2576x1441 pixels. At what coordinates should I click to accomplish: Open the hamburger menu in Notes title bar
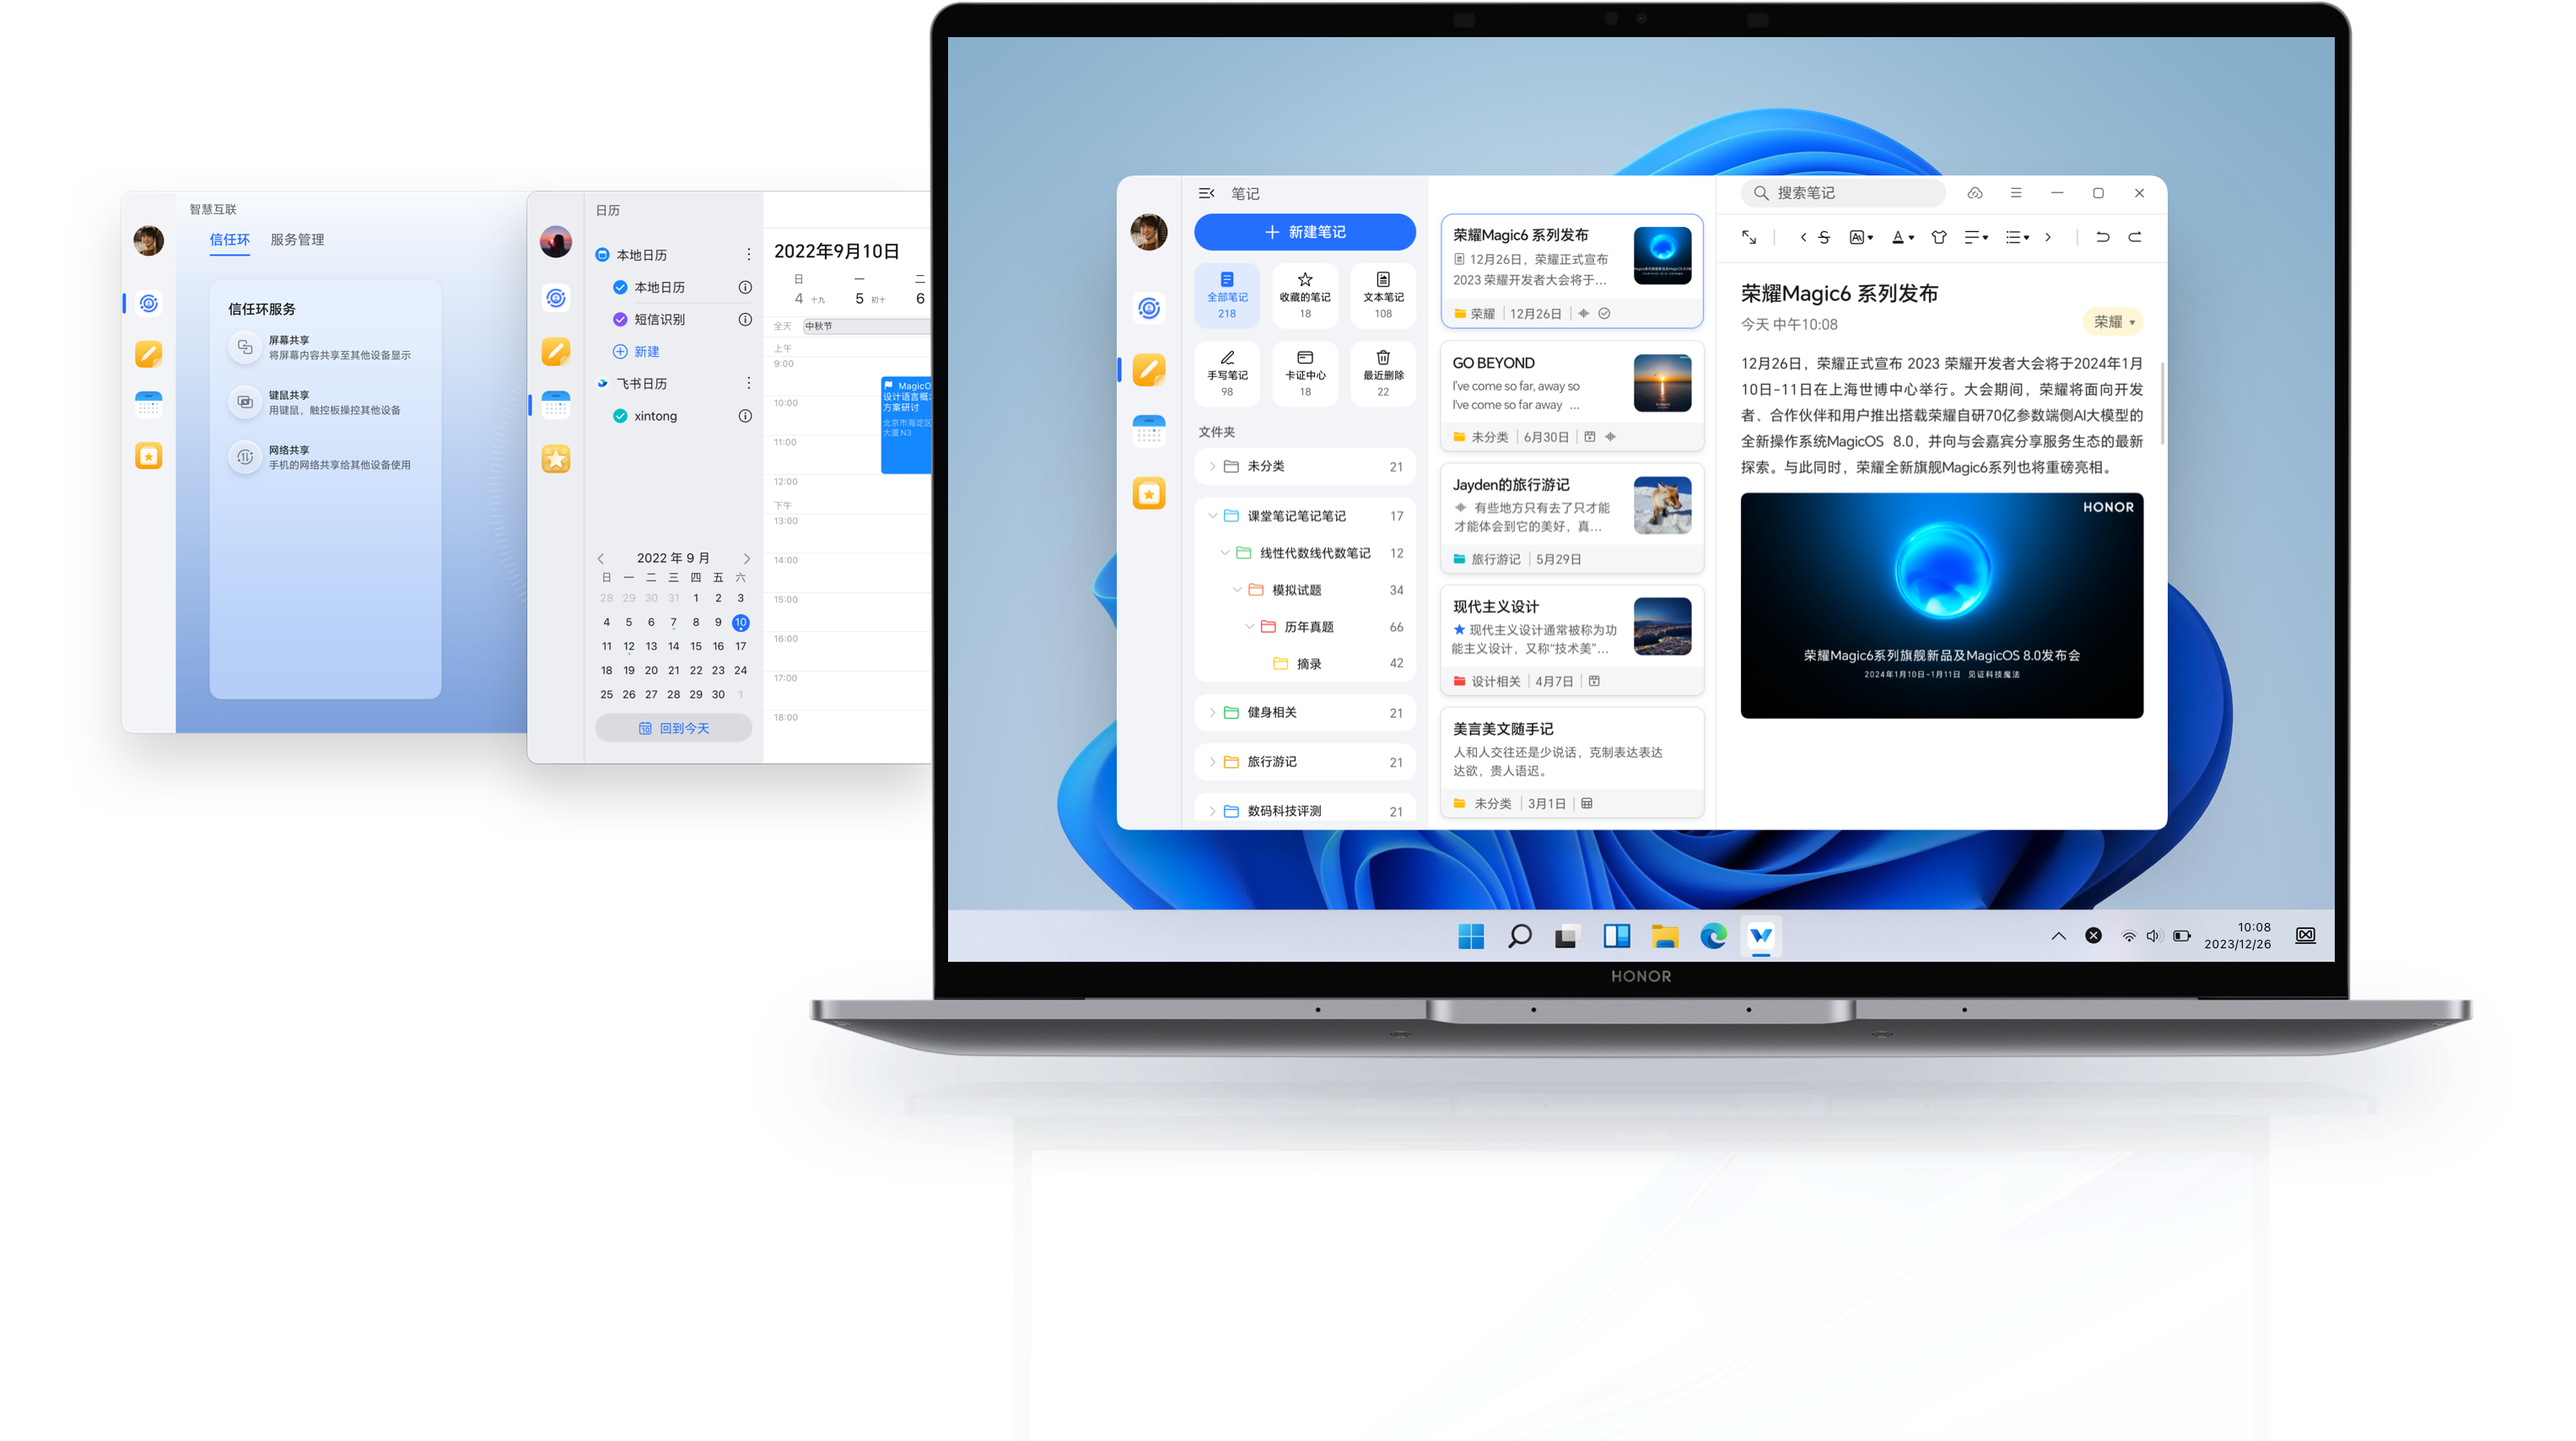click(x=2015, y=193)
